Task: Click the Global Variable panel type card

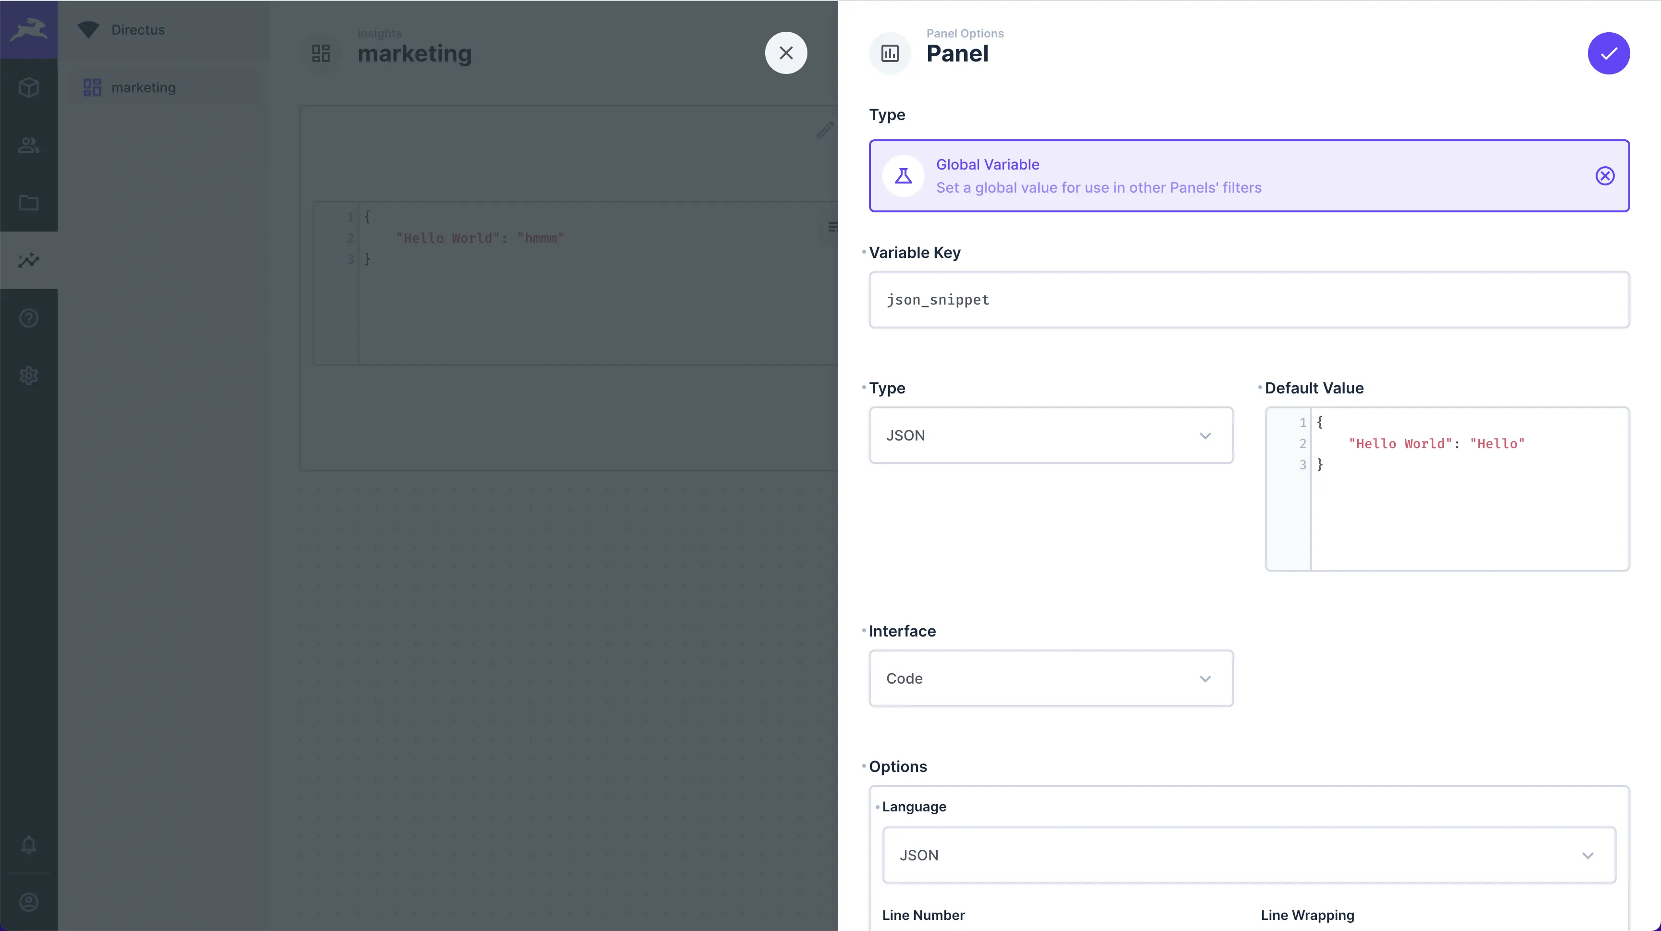Action: [1225, 176]
